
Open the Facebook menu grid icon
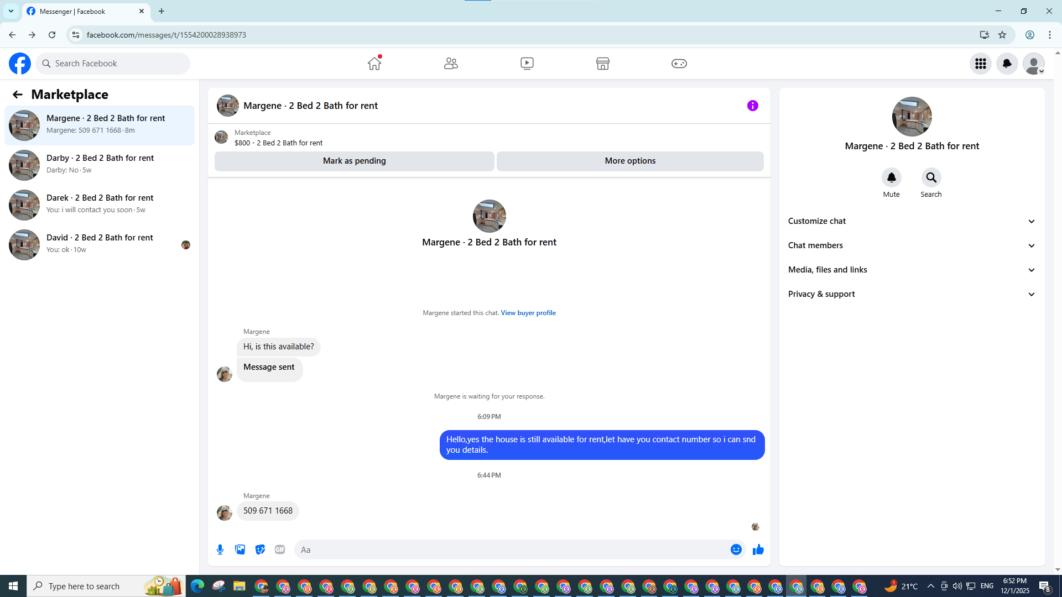(981, 64)
